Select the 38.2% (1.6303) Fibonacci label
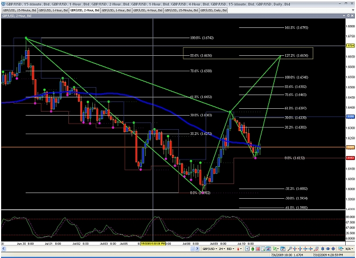Screen dimensions: 356x258 (x=296, y=128)
